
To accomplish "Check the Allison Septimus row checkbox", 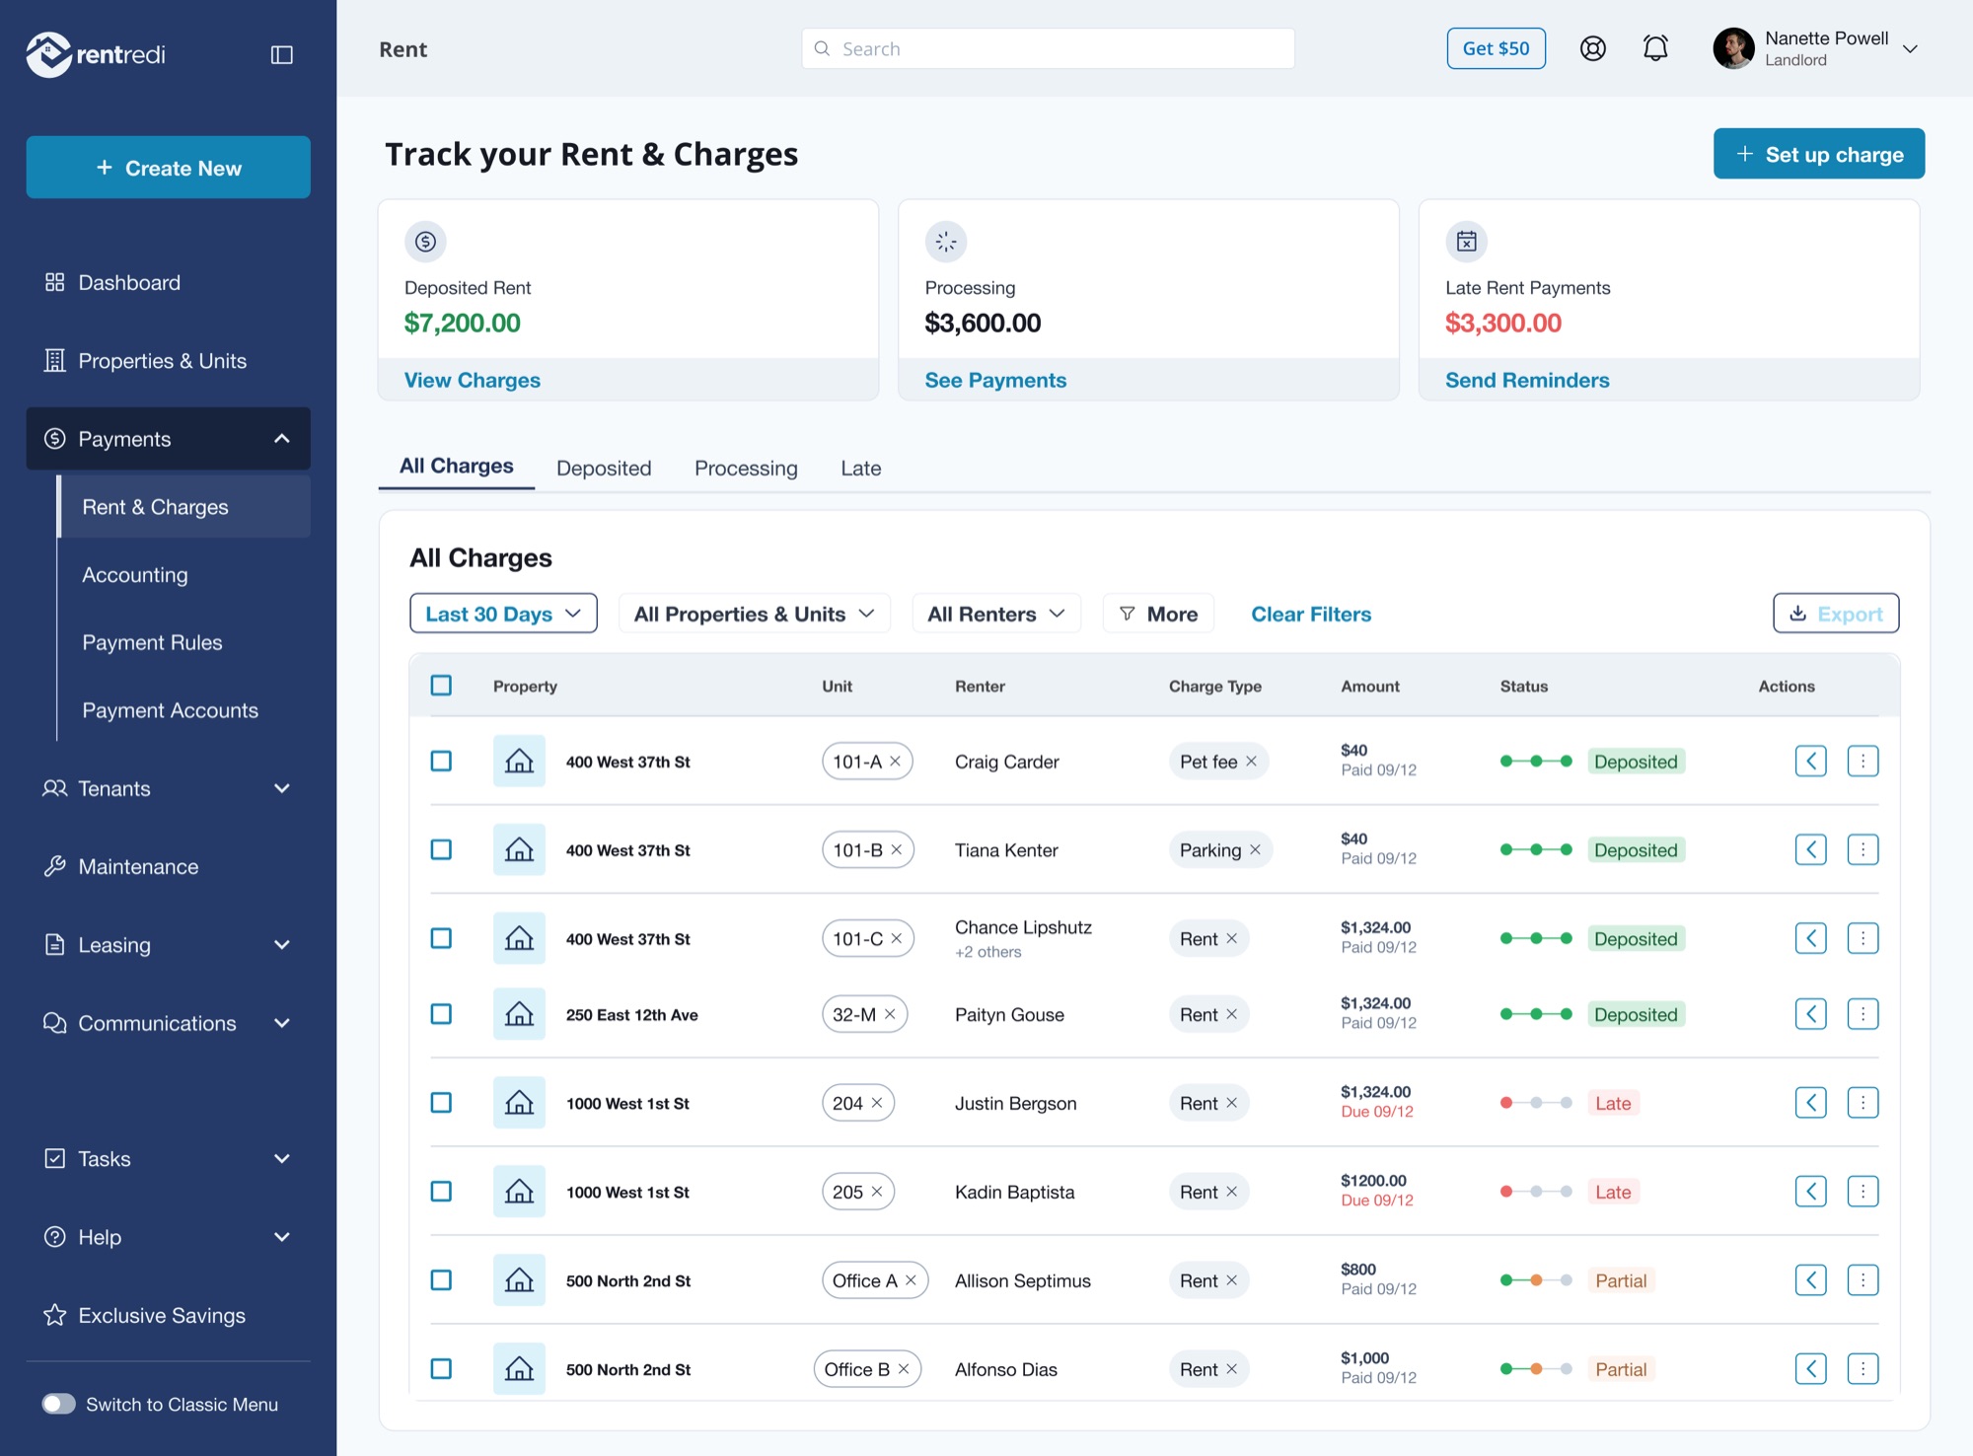I will point(441,1280).
